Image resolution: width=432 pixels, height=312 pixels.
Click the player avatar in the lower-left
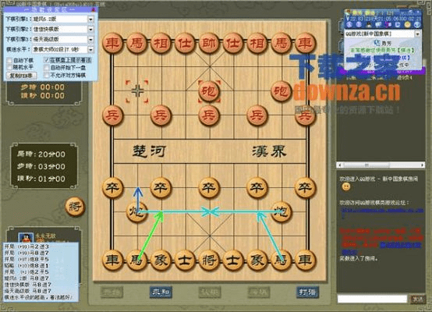(26, 238)
